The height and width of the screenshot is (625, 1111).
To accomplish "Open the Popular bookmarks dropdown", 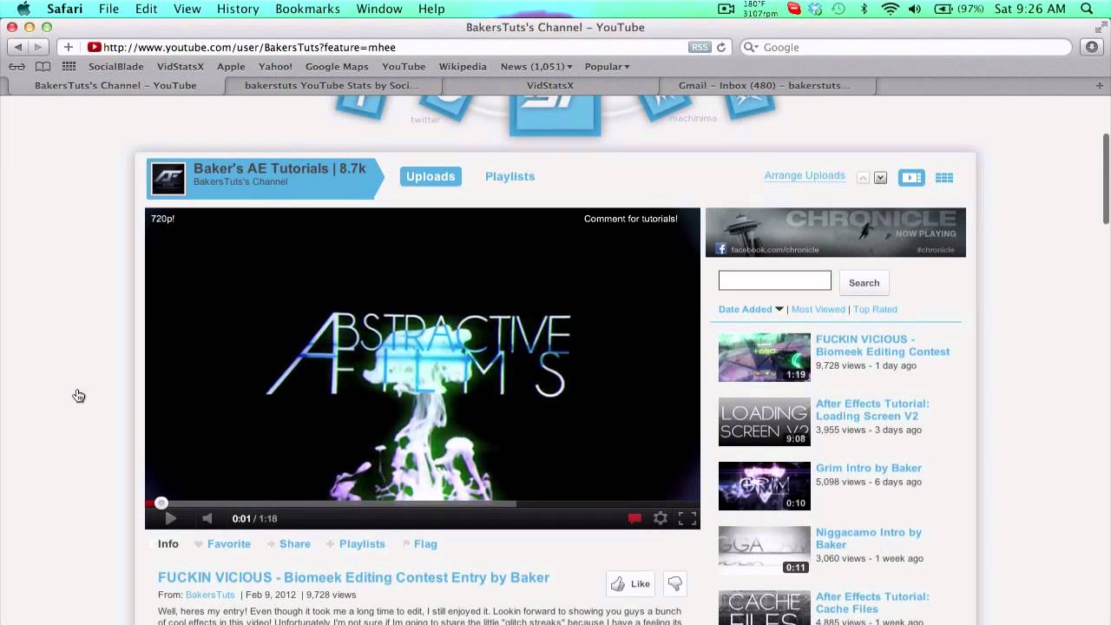I will [607, 66].
